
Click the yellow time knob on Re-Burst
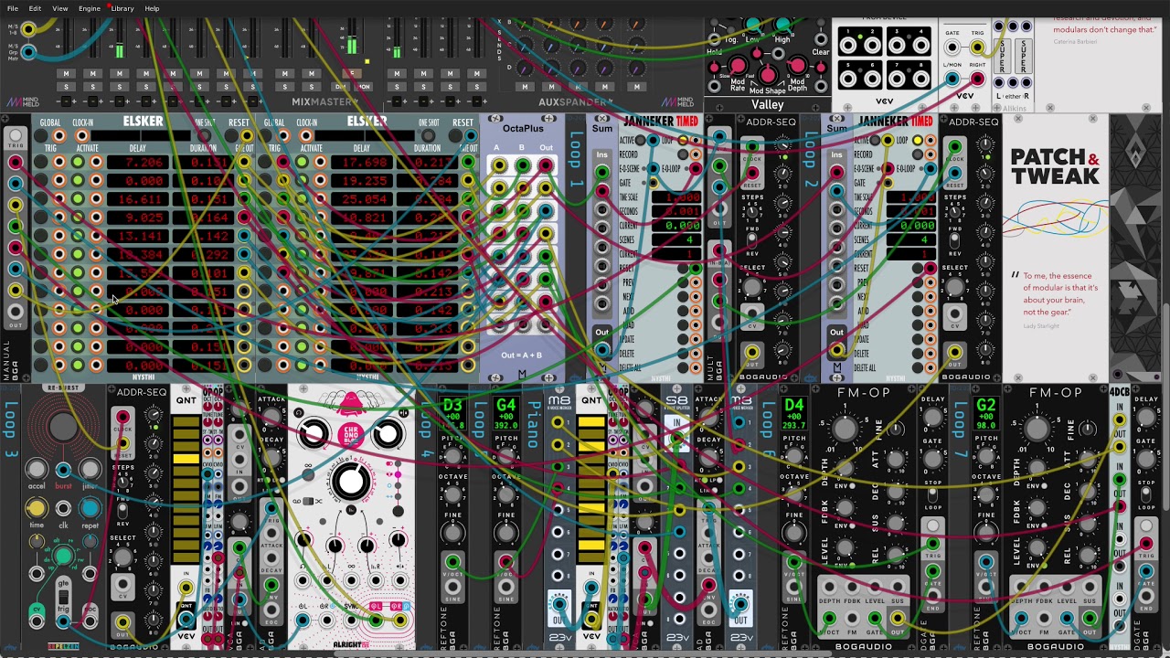pos(37,508)
